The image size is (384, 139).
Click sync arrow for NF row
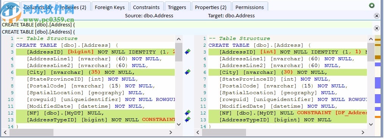coord(188,113)
